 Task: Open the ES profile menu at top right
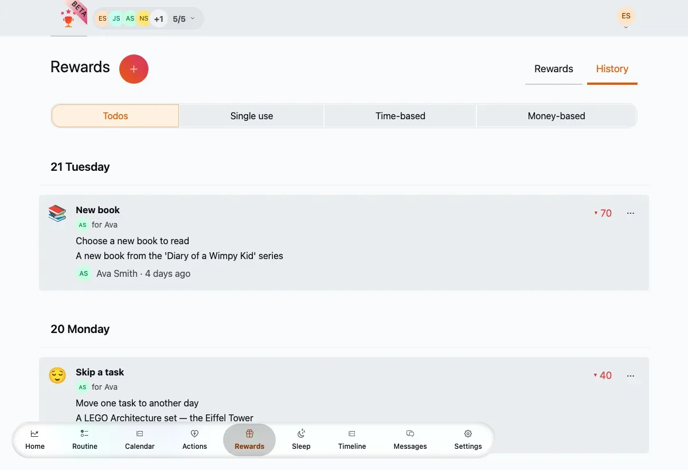[626, 17]
